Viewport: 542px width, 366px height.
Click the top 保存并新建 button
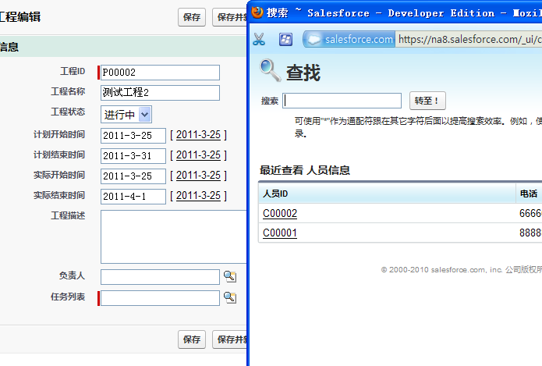click(x=230, y=17)
